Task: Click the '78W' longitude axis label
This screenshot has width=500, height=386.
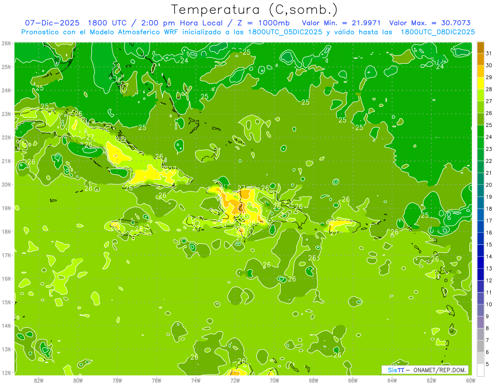Action: 117,381
